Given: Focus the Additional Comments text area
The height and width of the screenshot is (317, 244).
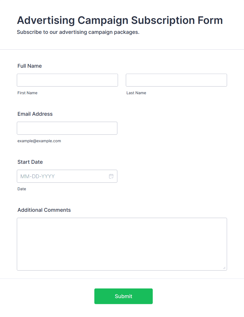Looking at the screenshot, I should click(122, 244).
